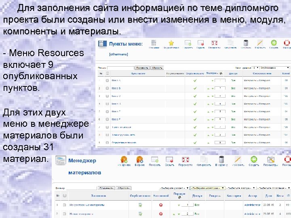Click green Создать icon in Пункты меню toolbar
The width and height of the screenshot is (291, 218).
(274, 43)
